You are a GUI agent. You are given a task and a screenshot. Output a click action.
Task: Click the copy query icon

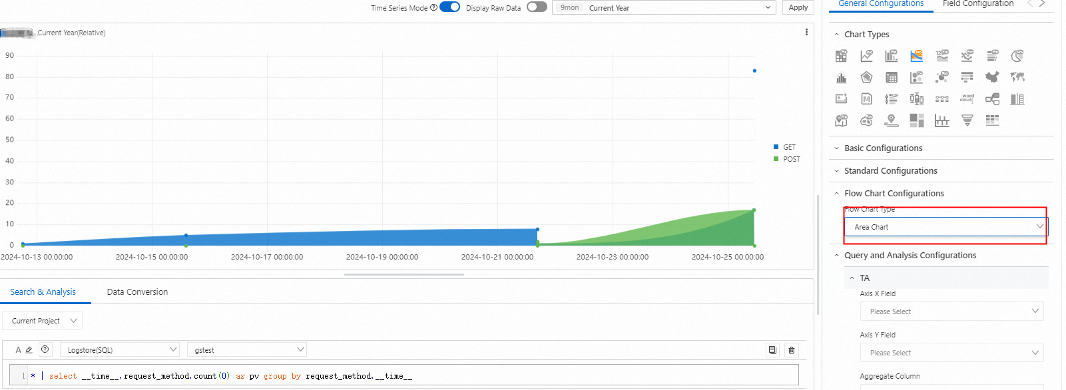[772, 350]
